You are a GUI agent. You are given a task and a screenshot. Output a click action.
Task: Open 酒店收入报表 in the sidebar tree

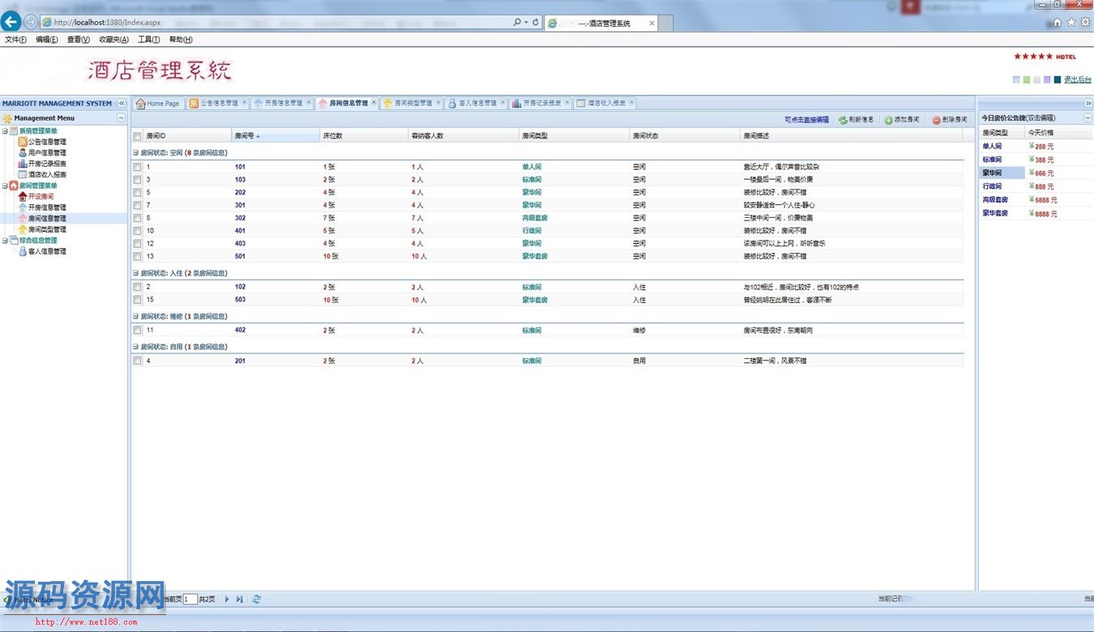(x=47, y=174)
